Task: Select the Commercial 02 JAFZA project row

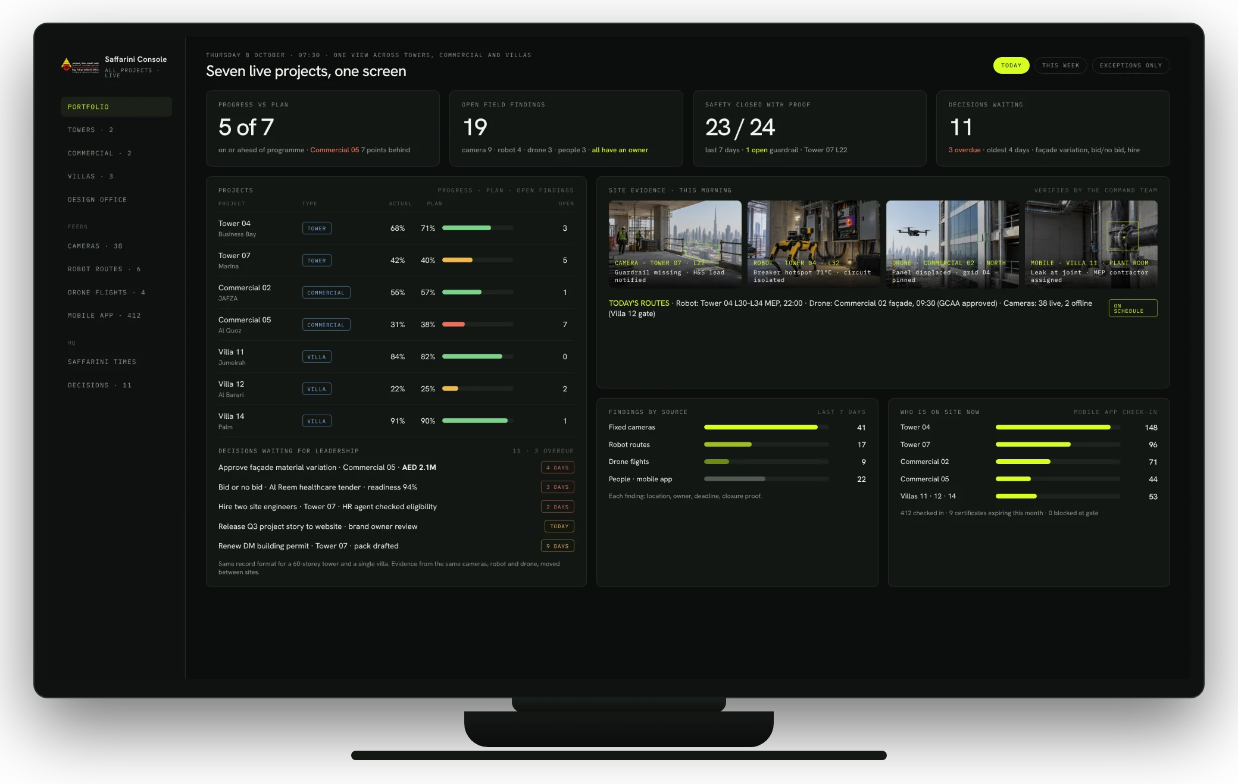Action: pos(396,293)
